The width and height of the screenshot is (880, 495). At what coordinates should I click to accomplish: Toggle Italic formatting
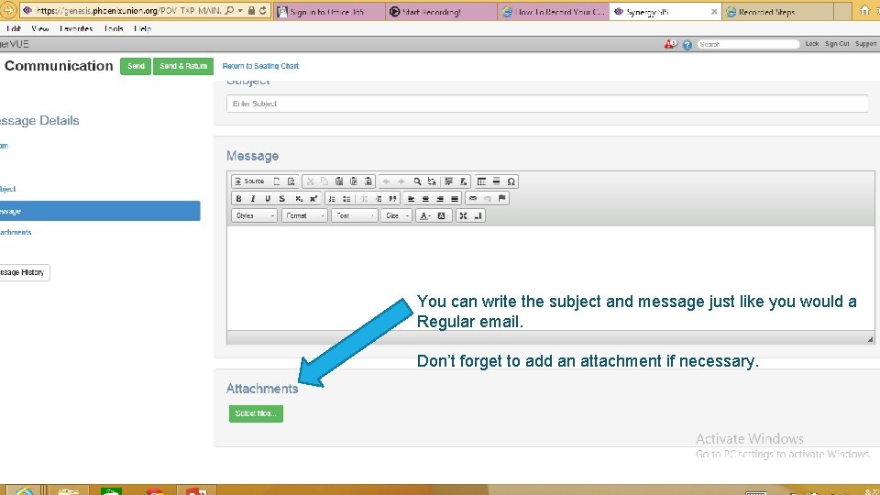253,199
